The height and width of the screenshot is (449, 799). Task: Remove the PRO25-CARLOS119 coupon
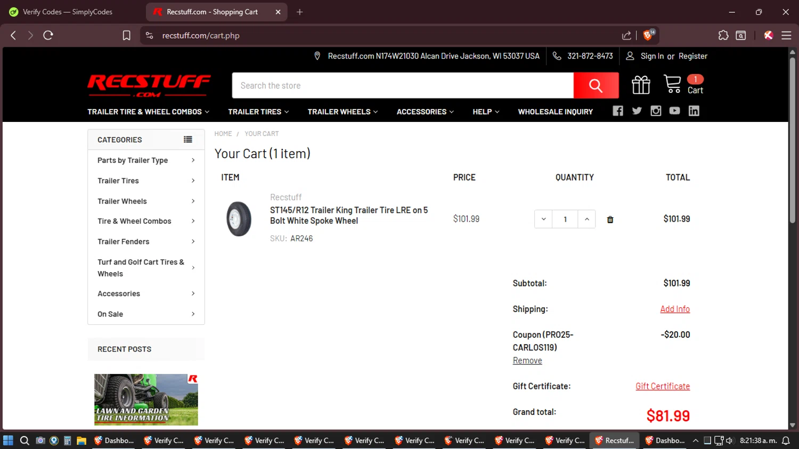527,361
